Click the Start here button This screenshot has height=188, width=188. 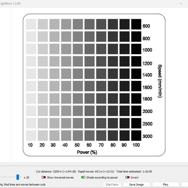(112, 185)
